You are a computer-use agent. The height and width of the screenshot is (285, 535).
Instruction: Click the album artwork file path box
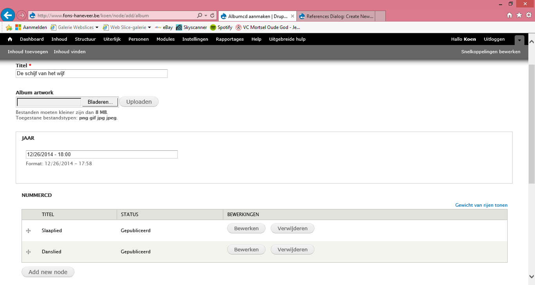click(x=49, y=102)
